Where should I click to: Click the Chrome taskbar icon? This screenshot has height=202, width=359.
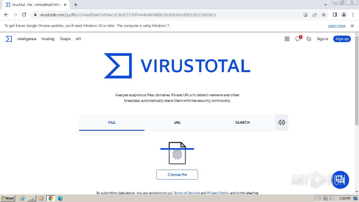coord(51,198)
